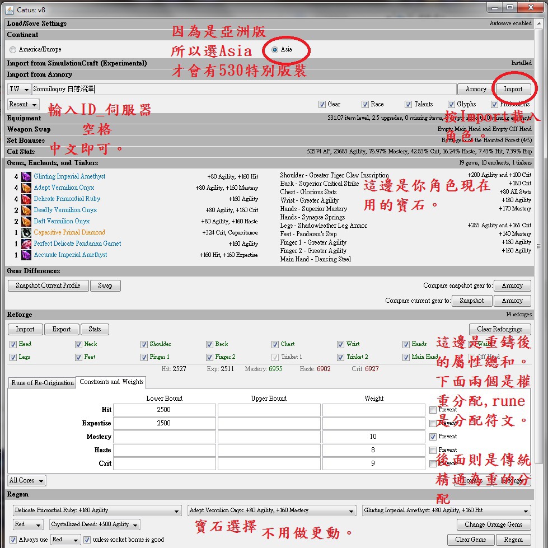
Task: Open the TW region dropdown
Action: [x=20, y=89]
